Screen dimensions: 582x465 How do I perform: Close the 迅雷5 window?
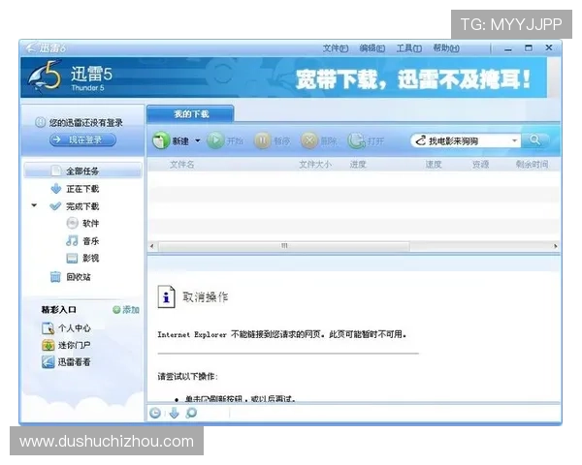click(x=549, y=47)
